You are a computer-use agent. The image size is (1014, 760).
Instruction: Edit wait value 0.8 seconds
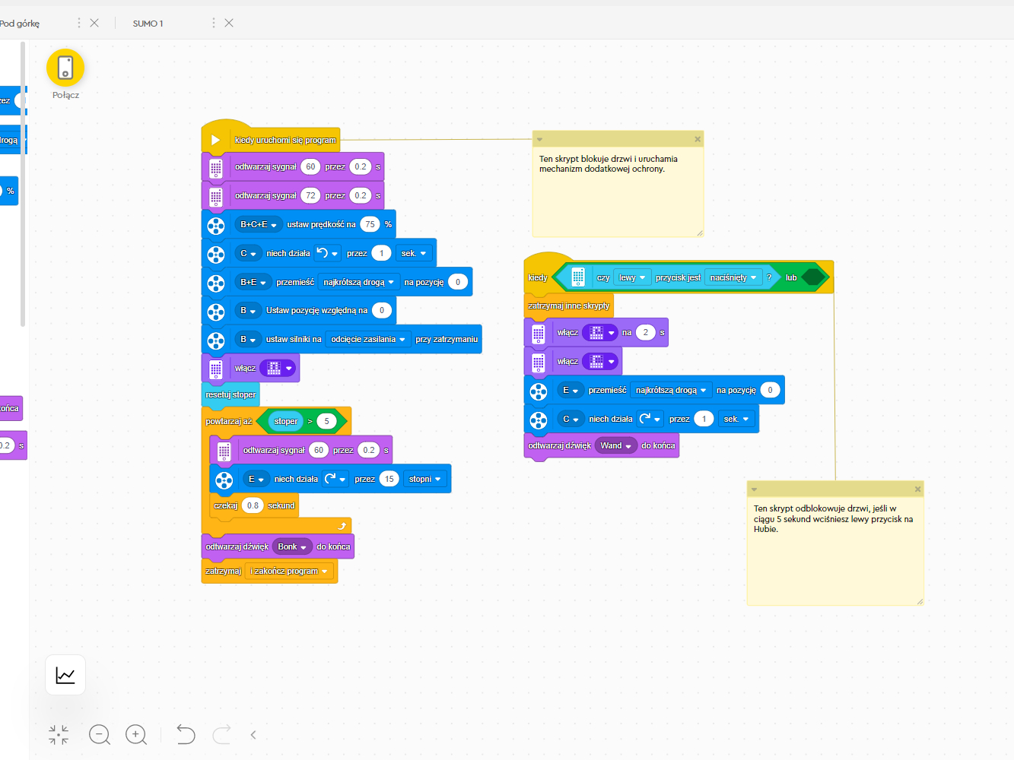pos(253,505)
